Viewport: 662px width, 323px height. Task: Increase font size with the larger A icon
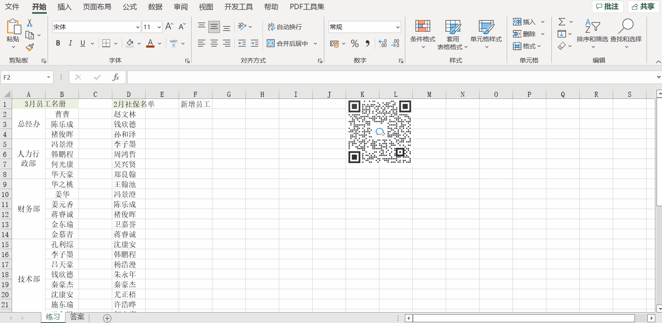coord(169,27)
